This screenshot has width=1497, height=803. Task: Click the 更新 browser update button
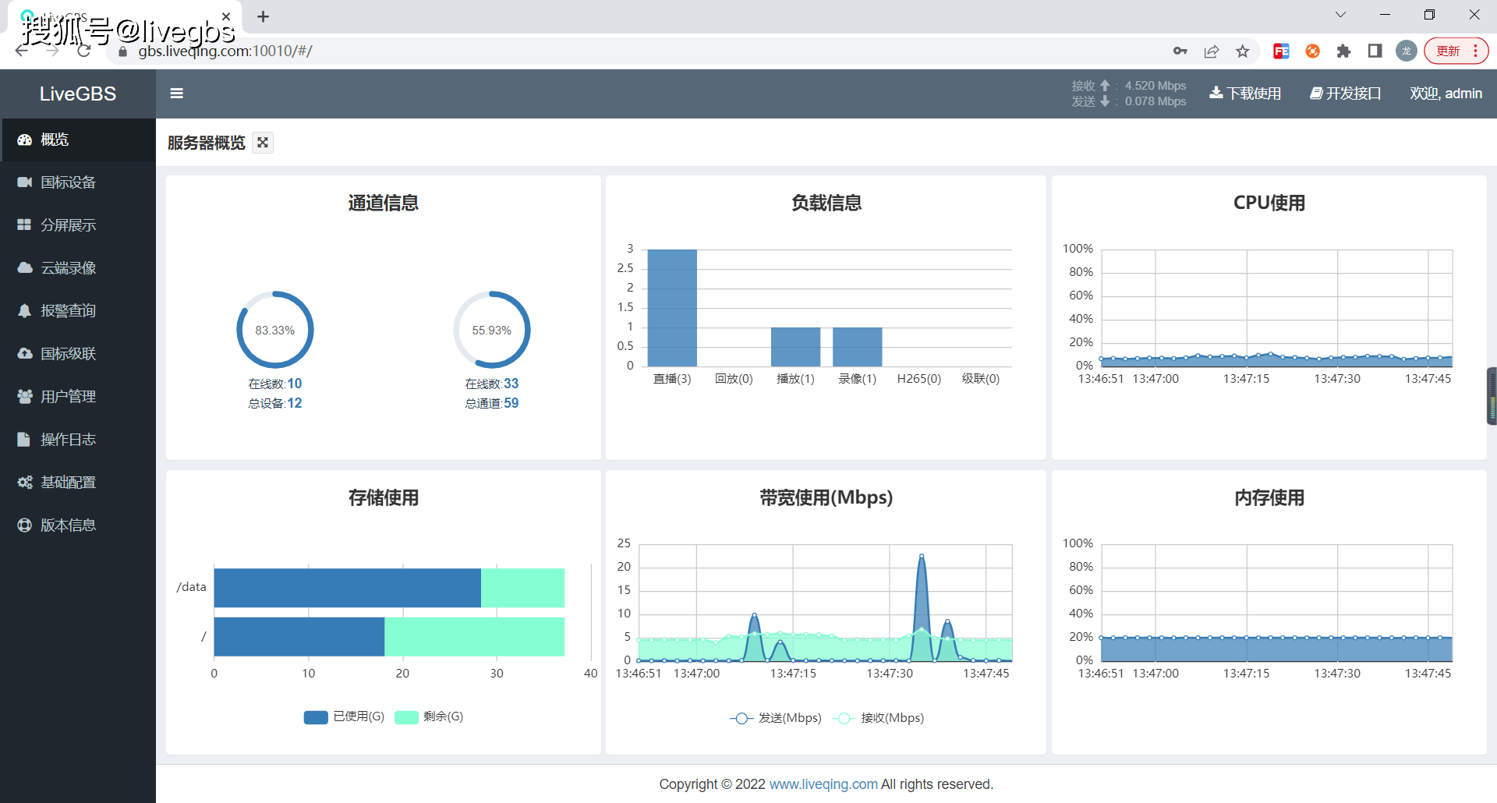pos(1456,51)
